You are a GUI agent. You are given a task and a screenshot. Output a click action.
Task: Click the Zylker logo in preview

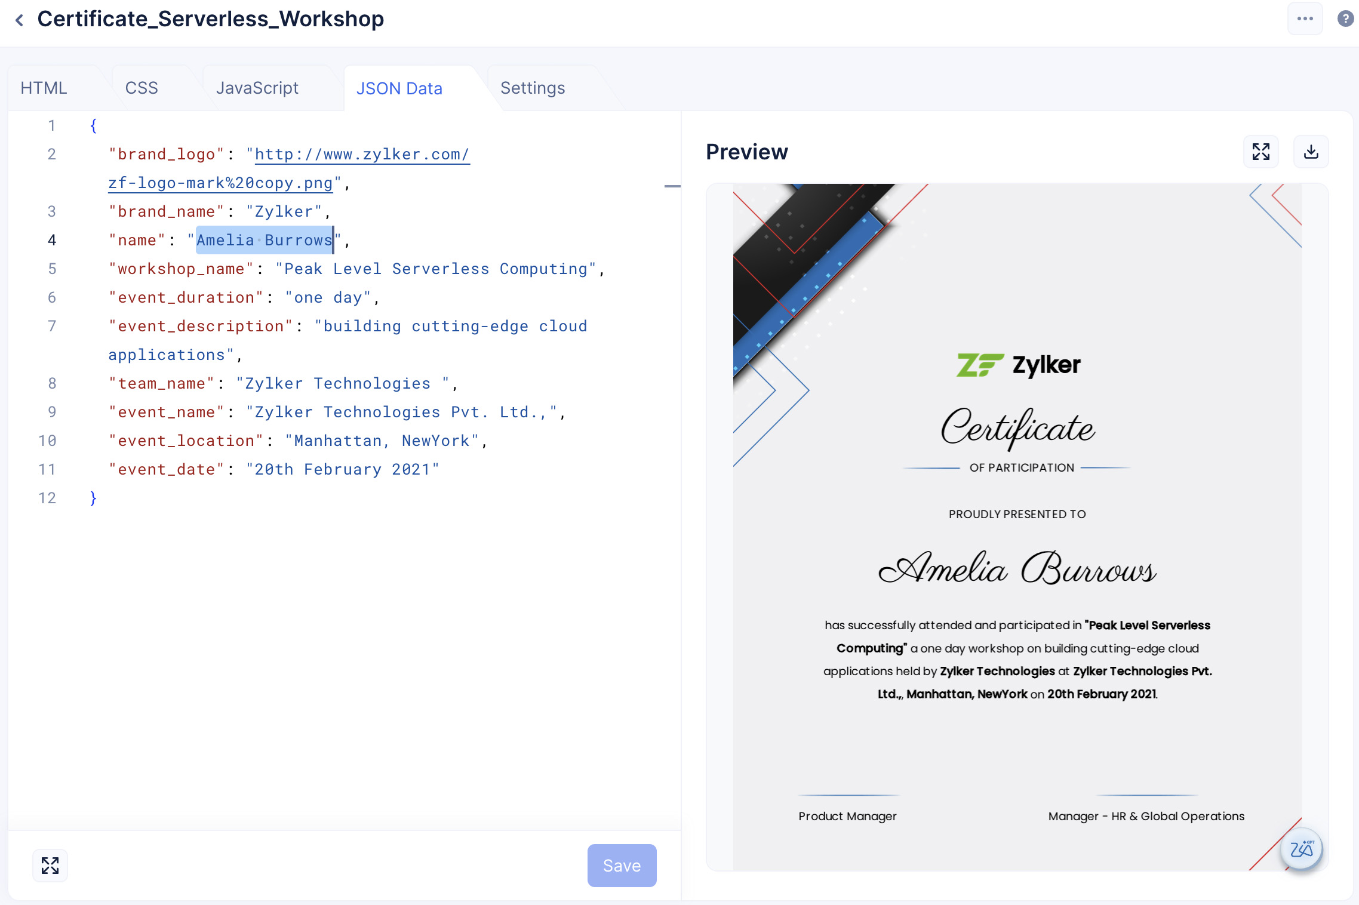coord(1018,365)
